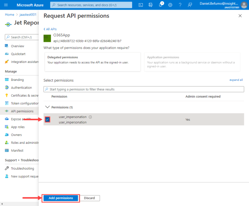Uncheck the user_impersonation permission checkbox
The height and width of the screenshot is (206, 249).
pos(47,120)
